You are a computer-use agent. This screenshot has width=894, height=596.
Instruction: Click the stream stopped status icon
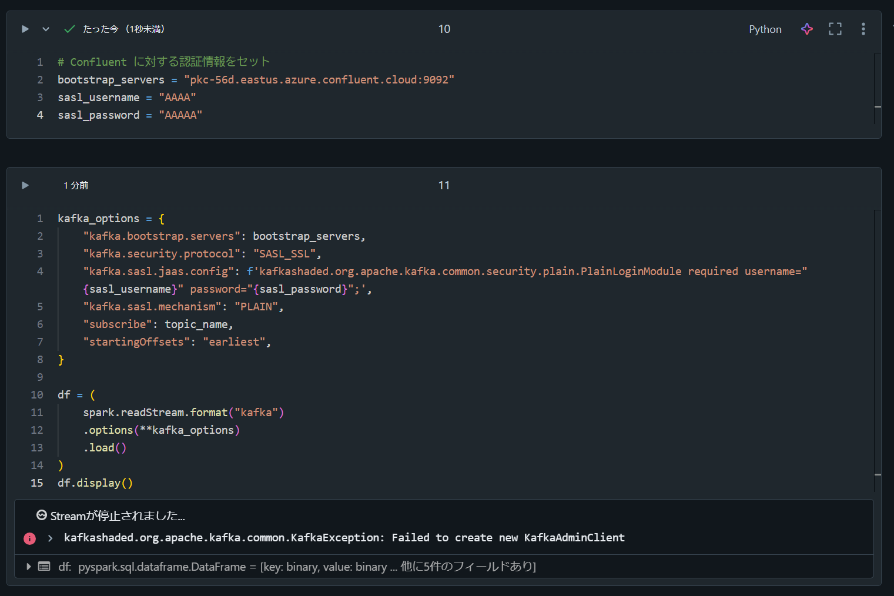[42, 515]
